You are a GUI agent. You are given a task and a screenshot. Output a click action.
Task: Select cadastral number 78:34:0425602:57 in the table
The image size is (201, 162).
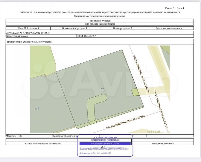(x=86, y=36)
